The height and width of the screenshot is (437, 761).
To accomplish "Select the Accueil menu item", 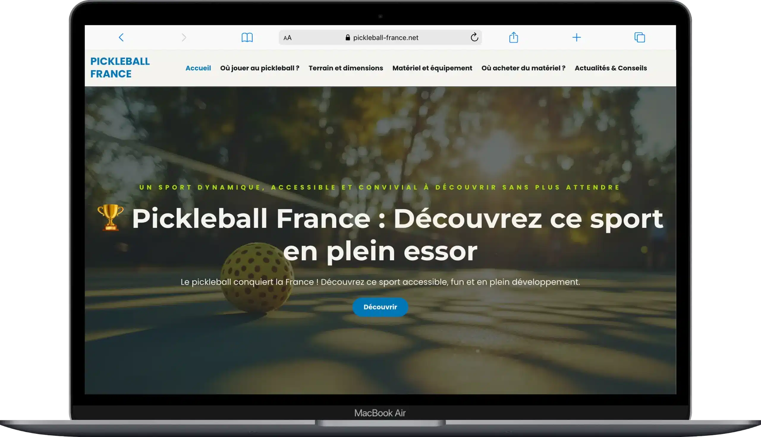I will pyautogui.click(x=198, y=68).
